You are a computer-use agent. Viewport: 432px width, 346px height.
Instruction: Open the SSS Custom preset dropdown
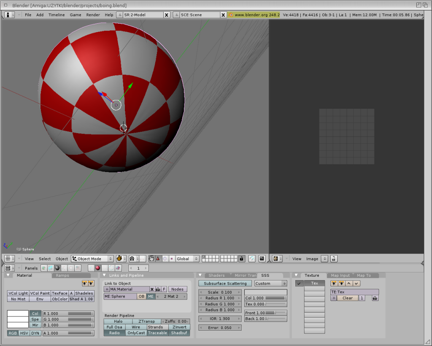click(x=270, y=283)
